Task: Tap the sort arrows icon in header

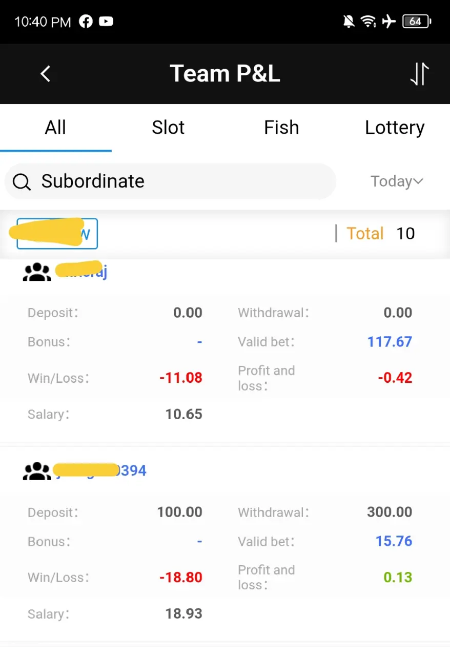Action: pos(419,74)
